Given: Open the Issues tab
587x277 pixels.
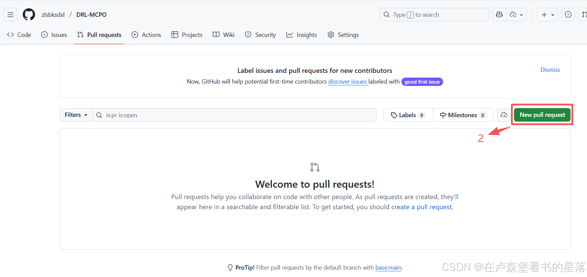Looking at the screenshot, I should click(x=54, y=35).
